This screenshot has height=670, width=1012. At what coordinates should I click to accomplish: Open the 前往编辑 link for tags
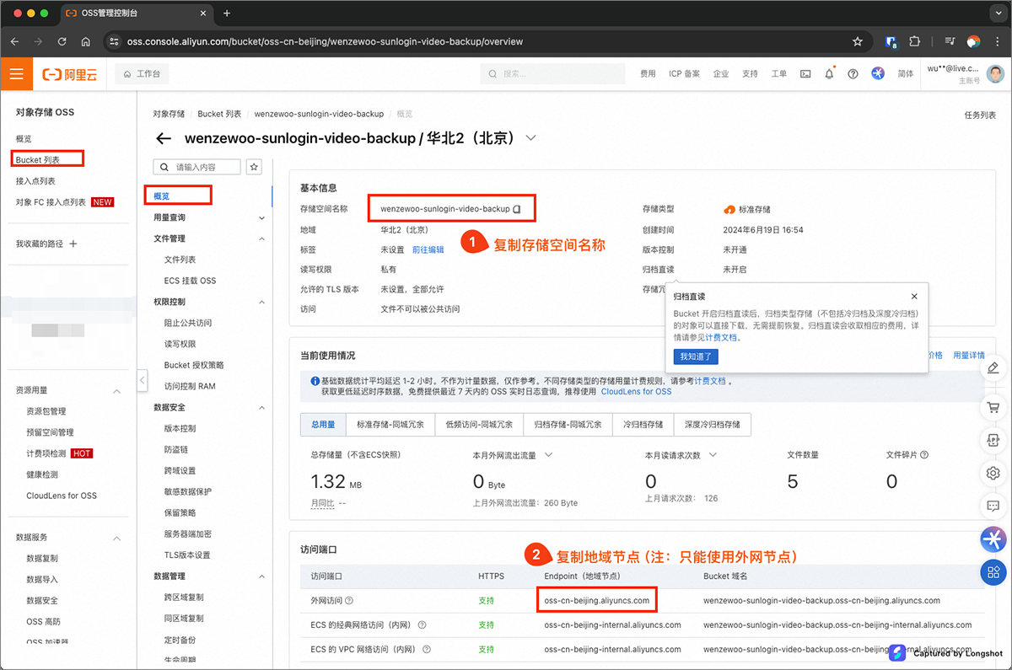point(428,249)
